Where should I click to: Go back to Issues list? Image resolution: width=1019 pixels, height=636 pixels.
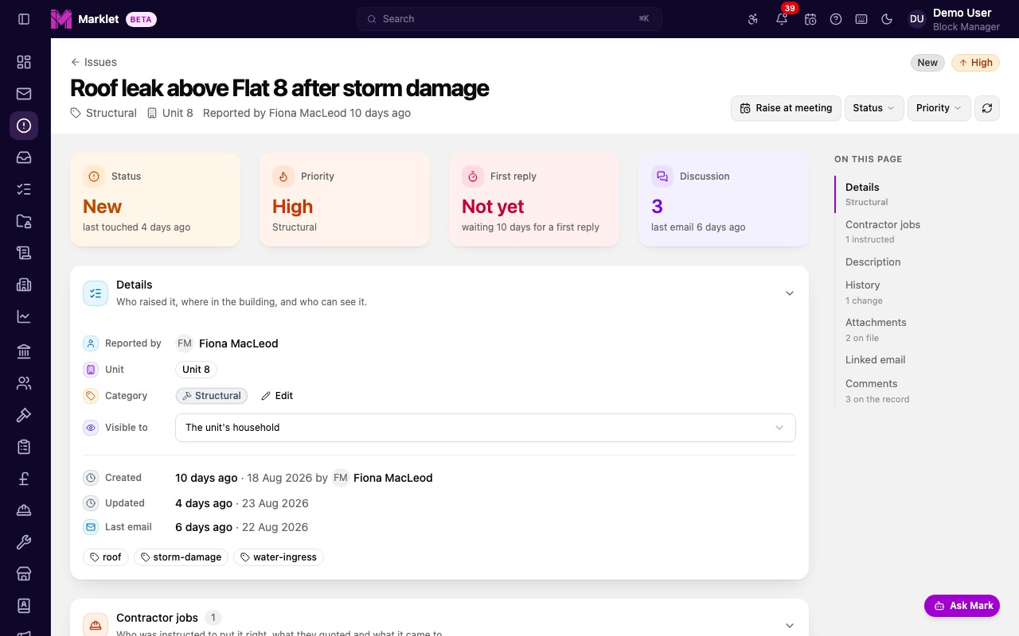93,62
